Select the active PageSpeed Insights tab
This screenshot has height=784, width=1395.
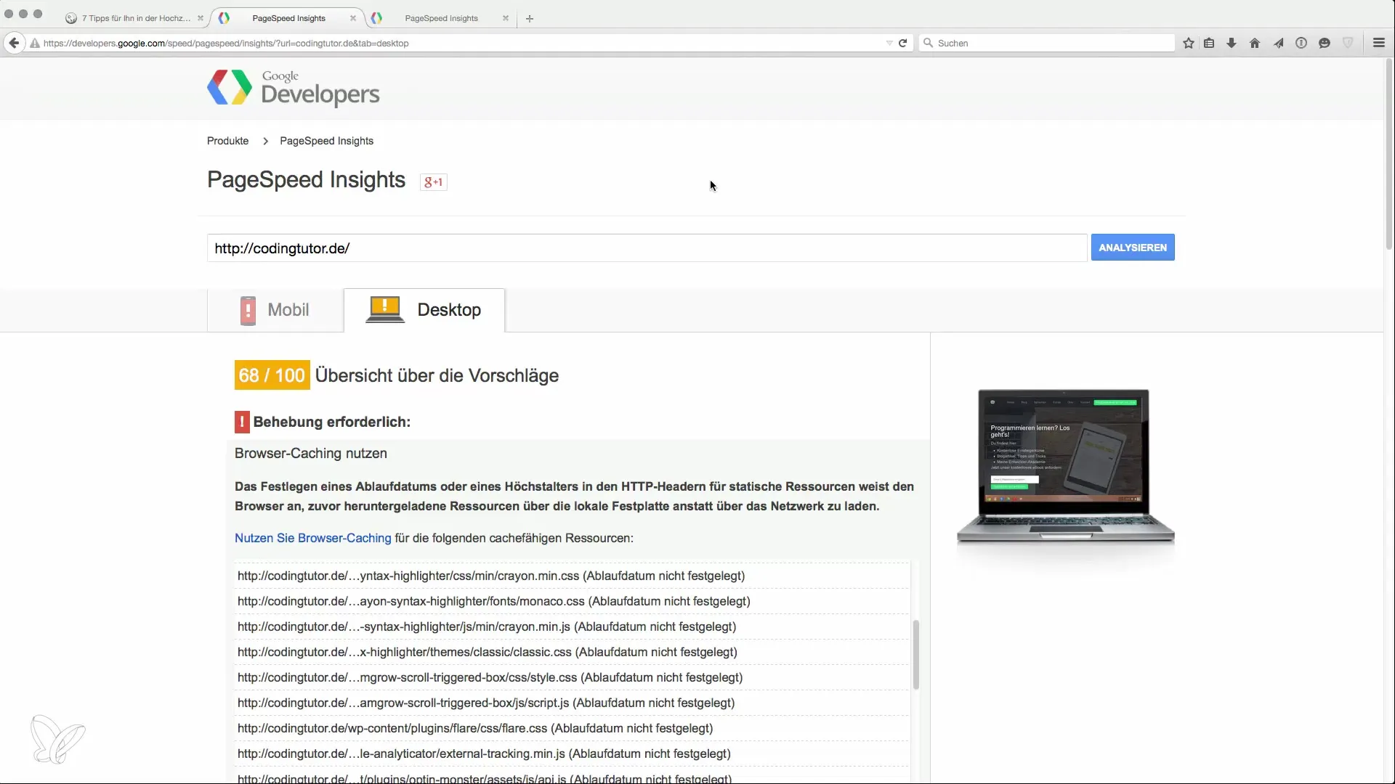click(288, 18)
